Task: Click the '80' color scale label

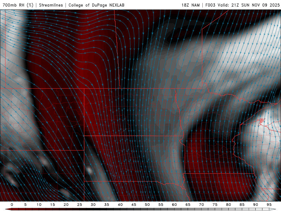Action: pyautogui.click(x=228, y=205)
